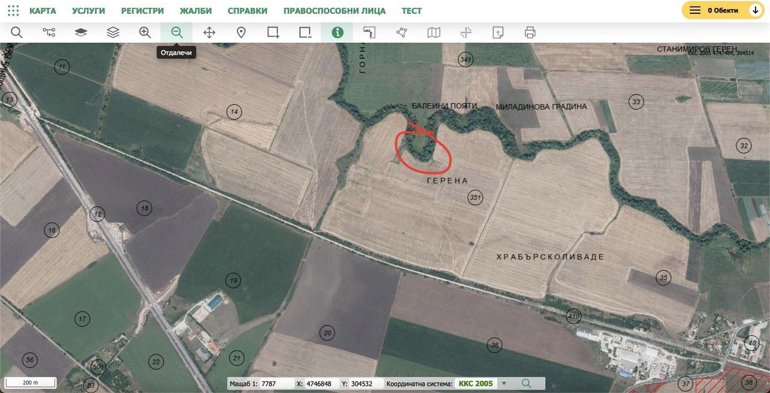Select the remove-from-selection rectangle tool
This screenshot has width=770, height=393.
pyautogui.click(x=306, y=32)
